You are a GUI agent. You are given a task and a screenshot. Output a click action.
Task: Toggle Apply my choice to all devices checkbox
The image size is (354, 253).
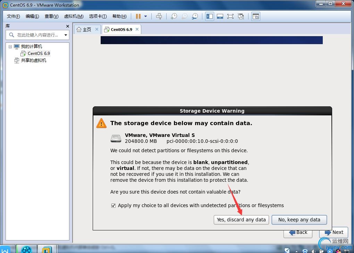point(113,205)
